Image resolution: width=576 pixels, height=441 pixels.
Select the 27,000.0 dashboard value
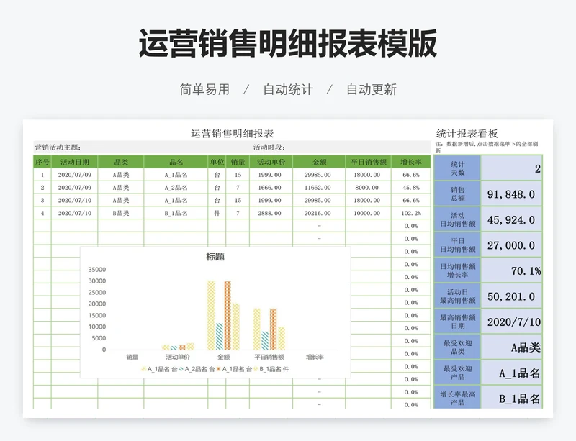click(512, 245)
